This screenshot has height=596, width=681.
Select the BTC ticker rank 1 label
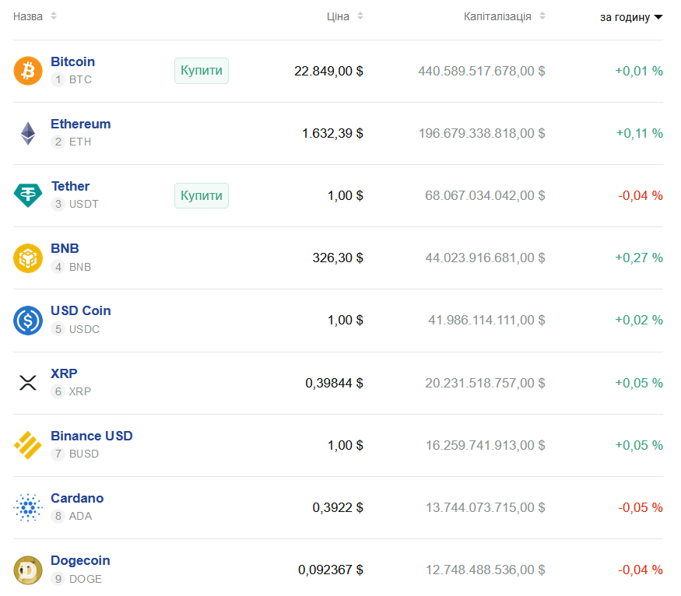(72, 79)
